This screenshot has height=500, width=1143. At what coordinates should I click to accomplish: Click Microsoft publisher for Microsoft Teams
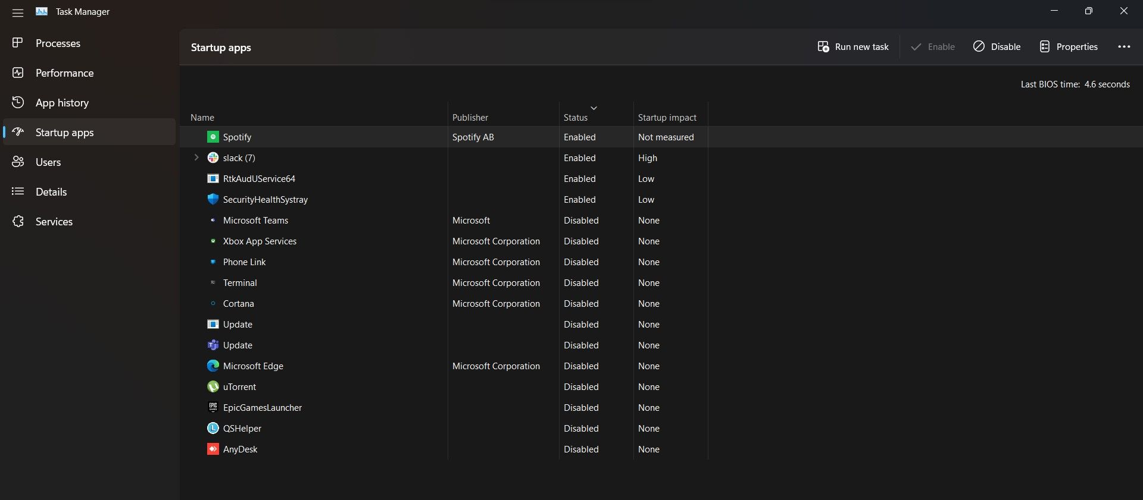coord(471,220)
